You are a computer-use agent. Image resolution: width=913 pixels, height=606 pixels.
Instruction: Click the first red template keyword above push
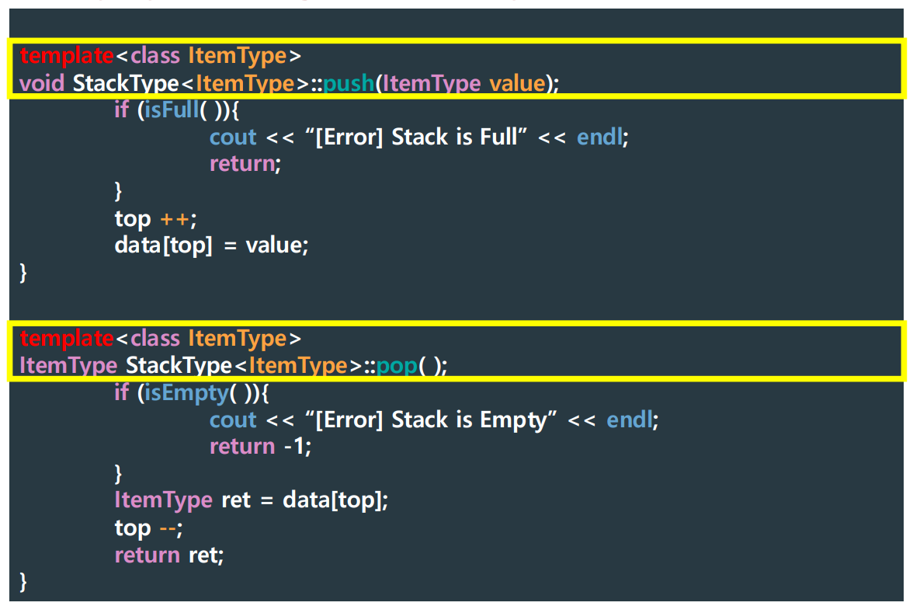coord(67,56)
